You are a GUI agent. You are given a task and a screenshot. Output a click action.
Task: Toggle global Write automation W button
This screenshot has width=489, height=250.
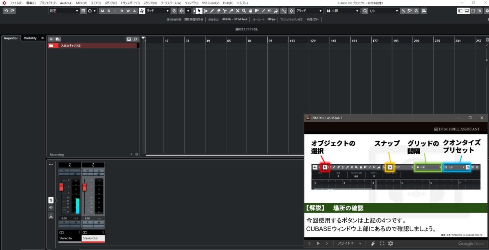(x=128, y=11)
